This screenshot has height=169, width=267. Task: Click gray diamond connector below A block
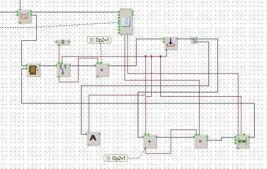click(89, 145)
